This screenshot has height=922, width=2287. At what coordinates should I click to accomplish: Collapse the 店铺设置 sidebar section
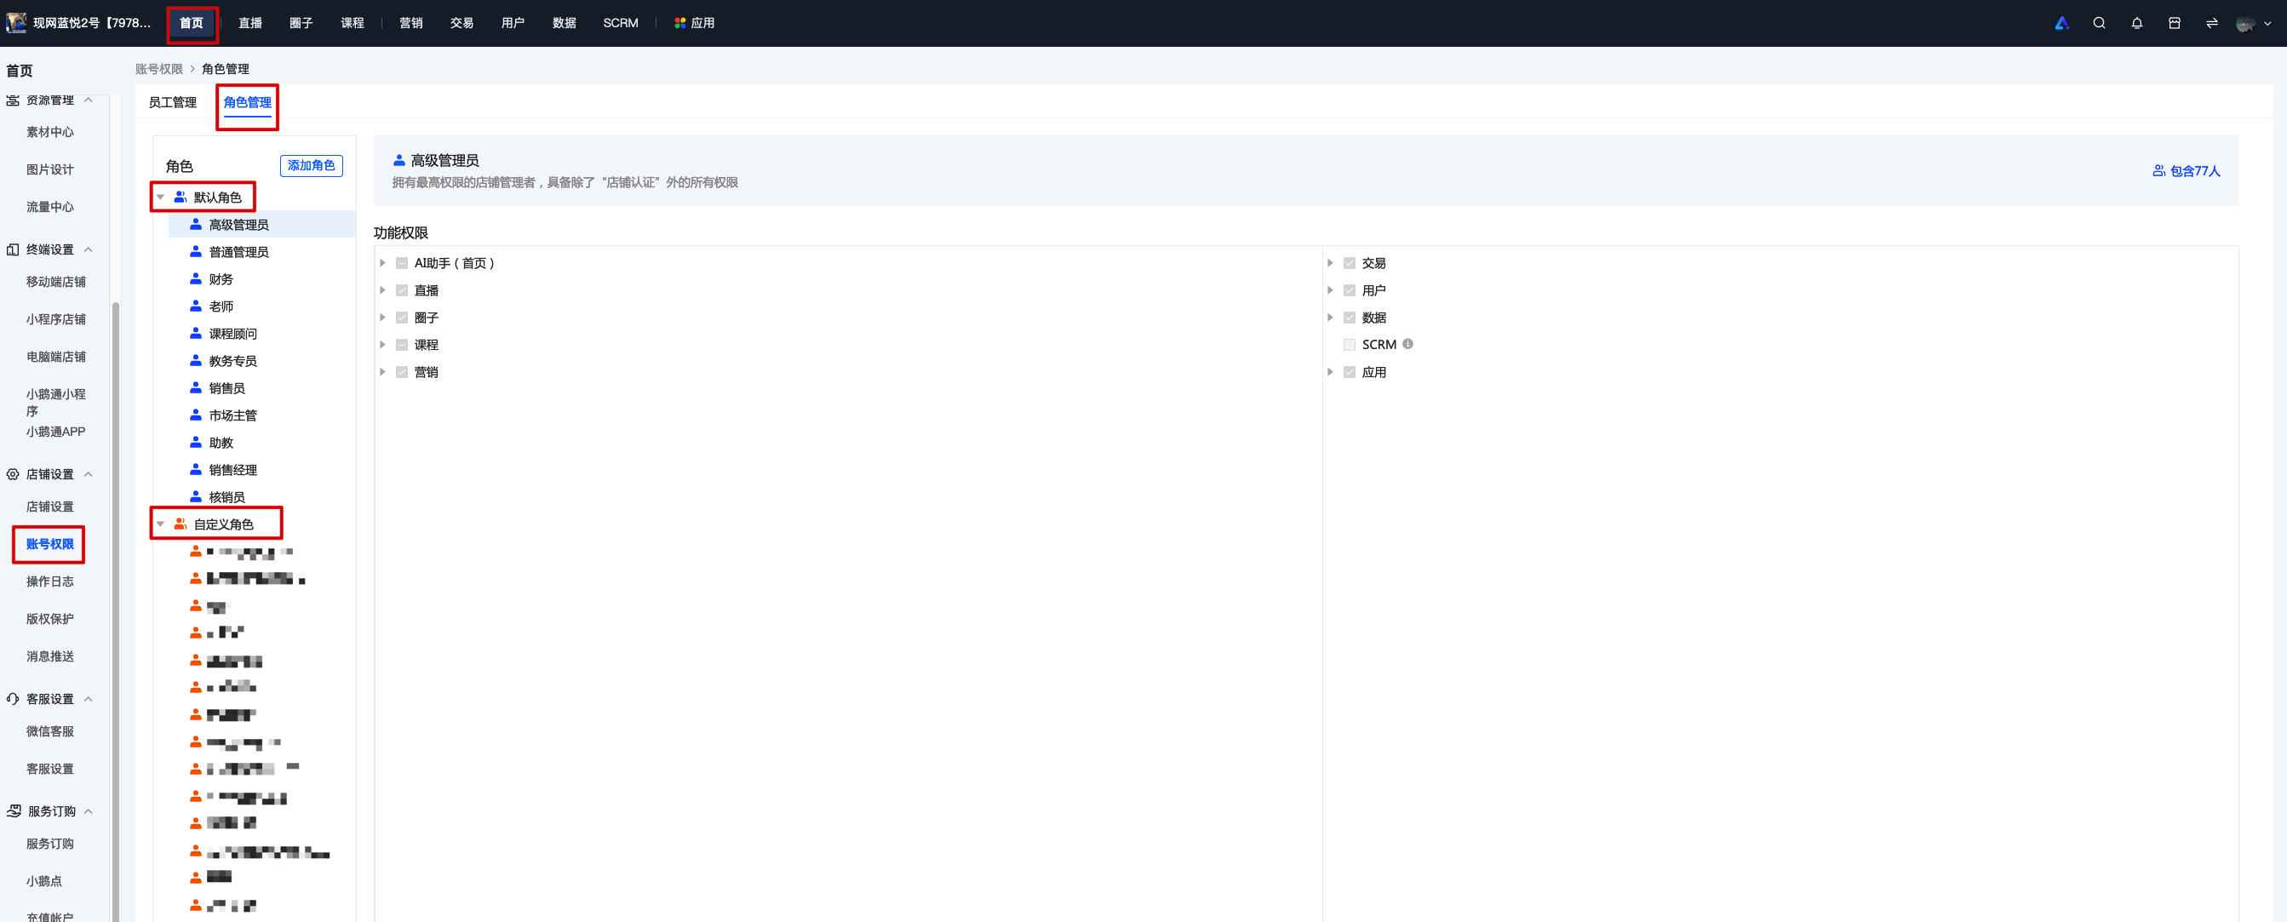(89, 474)
